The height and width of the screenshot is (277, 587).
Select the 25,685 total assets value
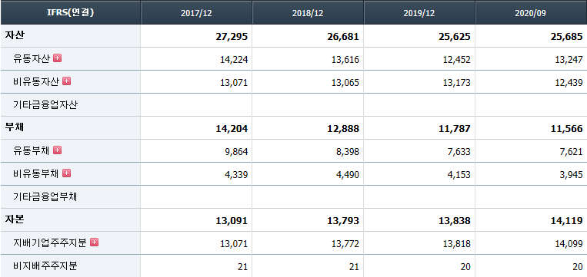(566, 37)
